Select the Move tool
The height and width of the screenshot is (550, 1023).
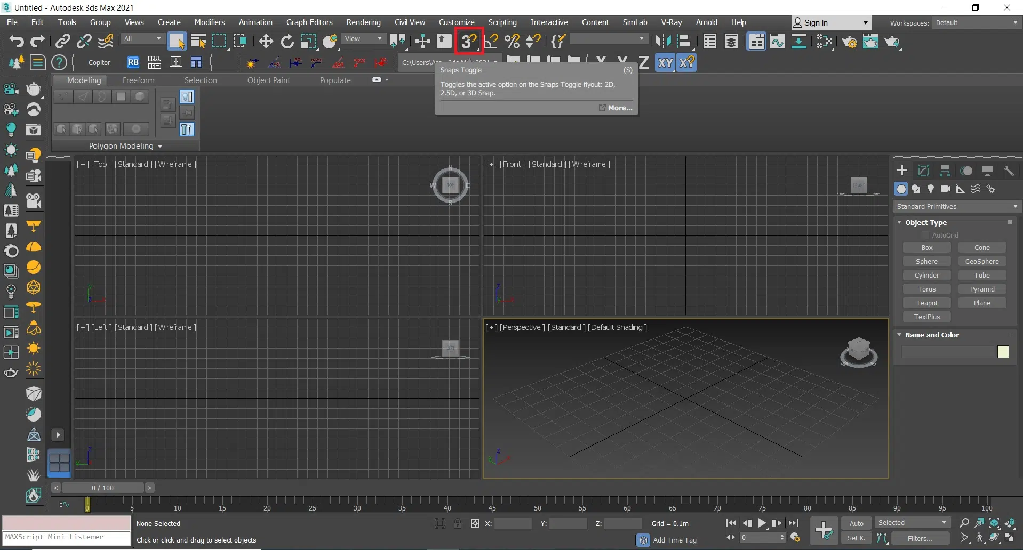266,41
